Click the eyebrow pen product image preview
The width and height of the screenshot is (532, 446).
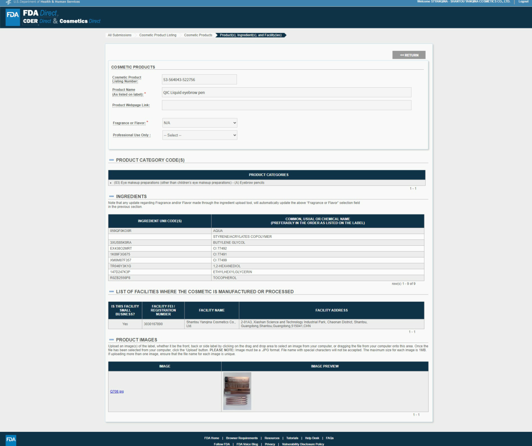pyautogui.click(x=237, y=391)
